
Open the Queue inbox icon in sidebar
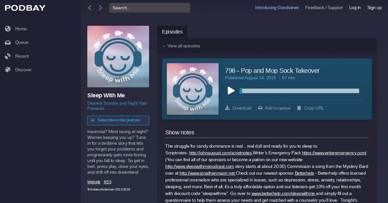pyautogui.click(x=8, y=43)
